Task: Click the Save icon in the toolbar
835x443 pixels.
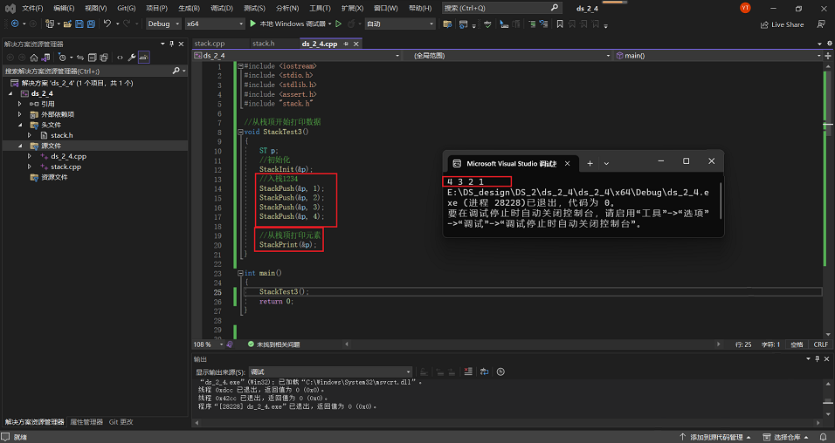Action: coord(79,24)
